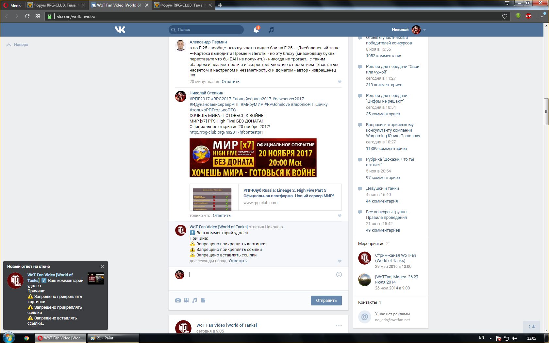Open the VK logo home link
Image resolution: width=549 pixels, height=343 pixels.
pos(120,30)
